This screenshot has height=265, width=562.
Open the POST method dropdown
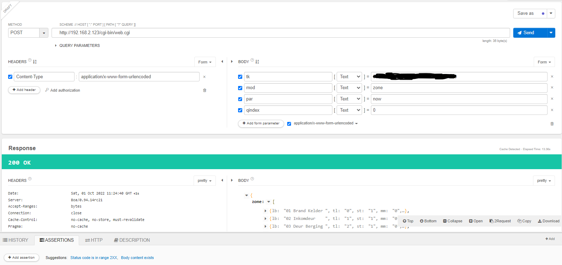44,33
